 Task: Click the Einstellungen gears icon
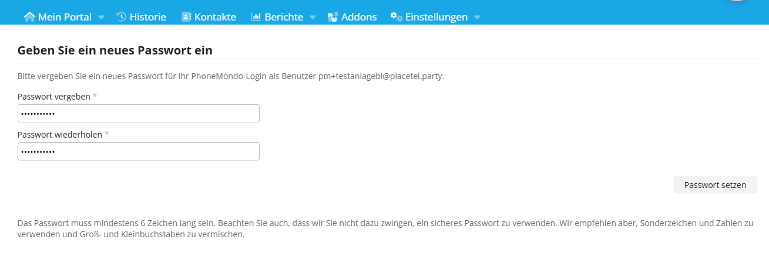[x=397, y=17]
